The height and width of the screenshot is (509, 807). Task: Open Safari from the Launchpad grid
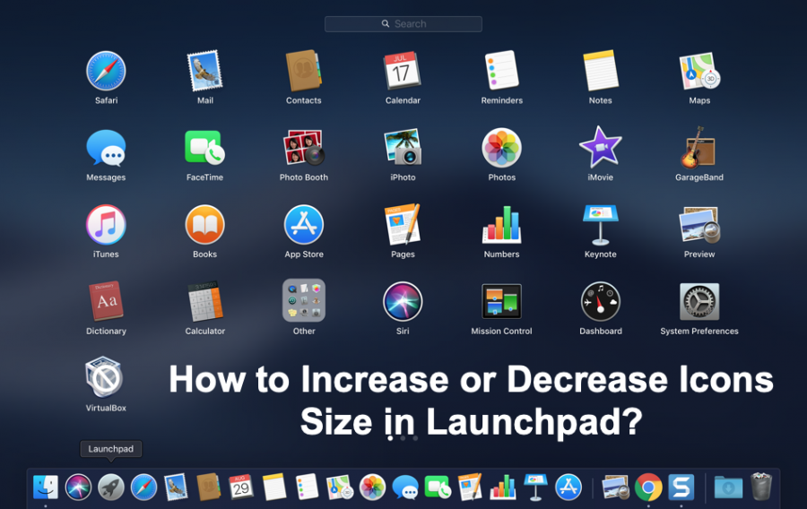click(x=106, y=71)
